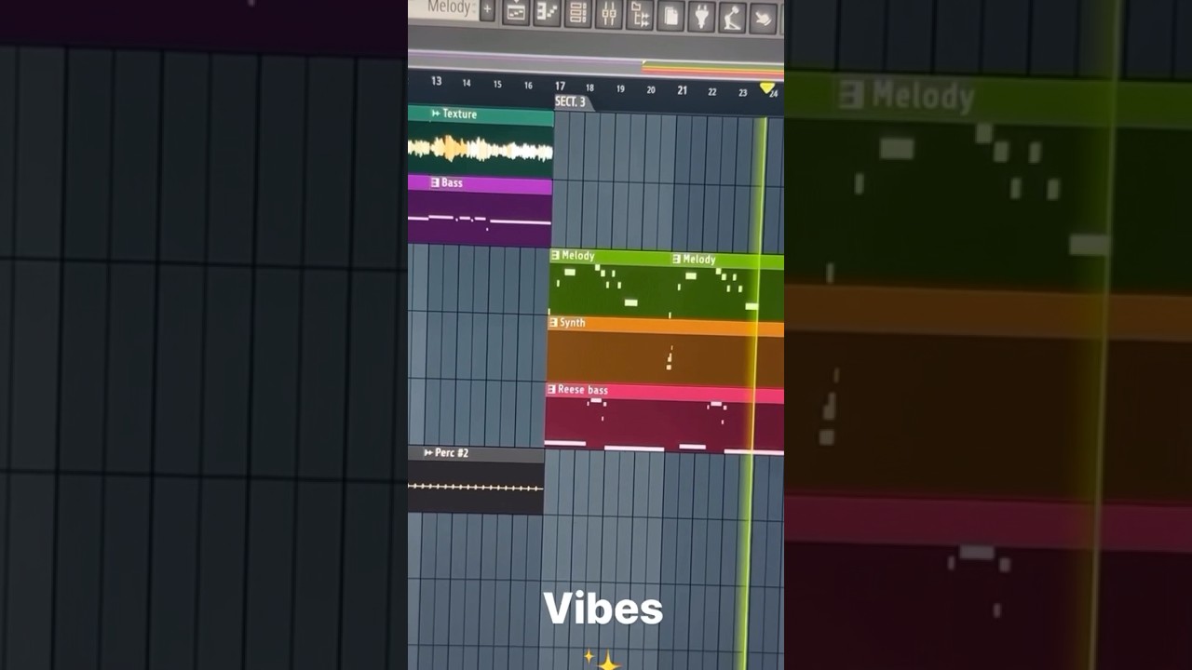Image resolution: width=1192 pixels, height=670 pixels.
Task: Jump to bar 16 on the timeline
Action: point(528,85)
